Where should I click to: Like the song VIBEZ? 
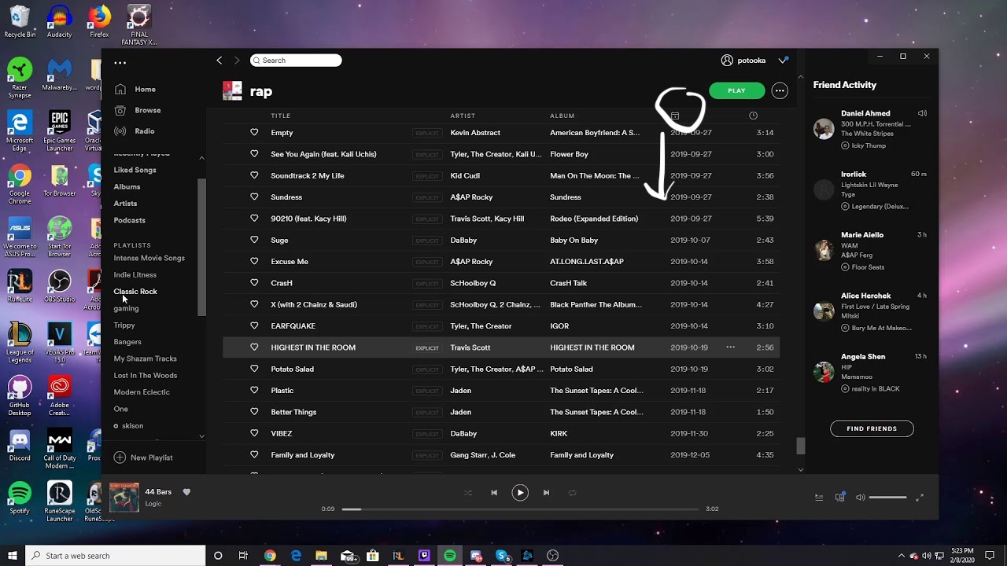254,433
